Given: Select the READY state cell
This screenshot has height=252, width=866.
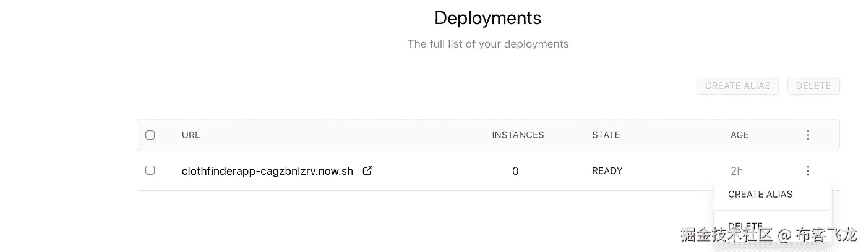Looking at the screenshot, I should pos(607,171).
